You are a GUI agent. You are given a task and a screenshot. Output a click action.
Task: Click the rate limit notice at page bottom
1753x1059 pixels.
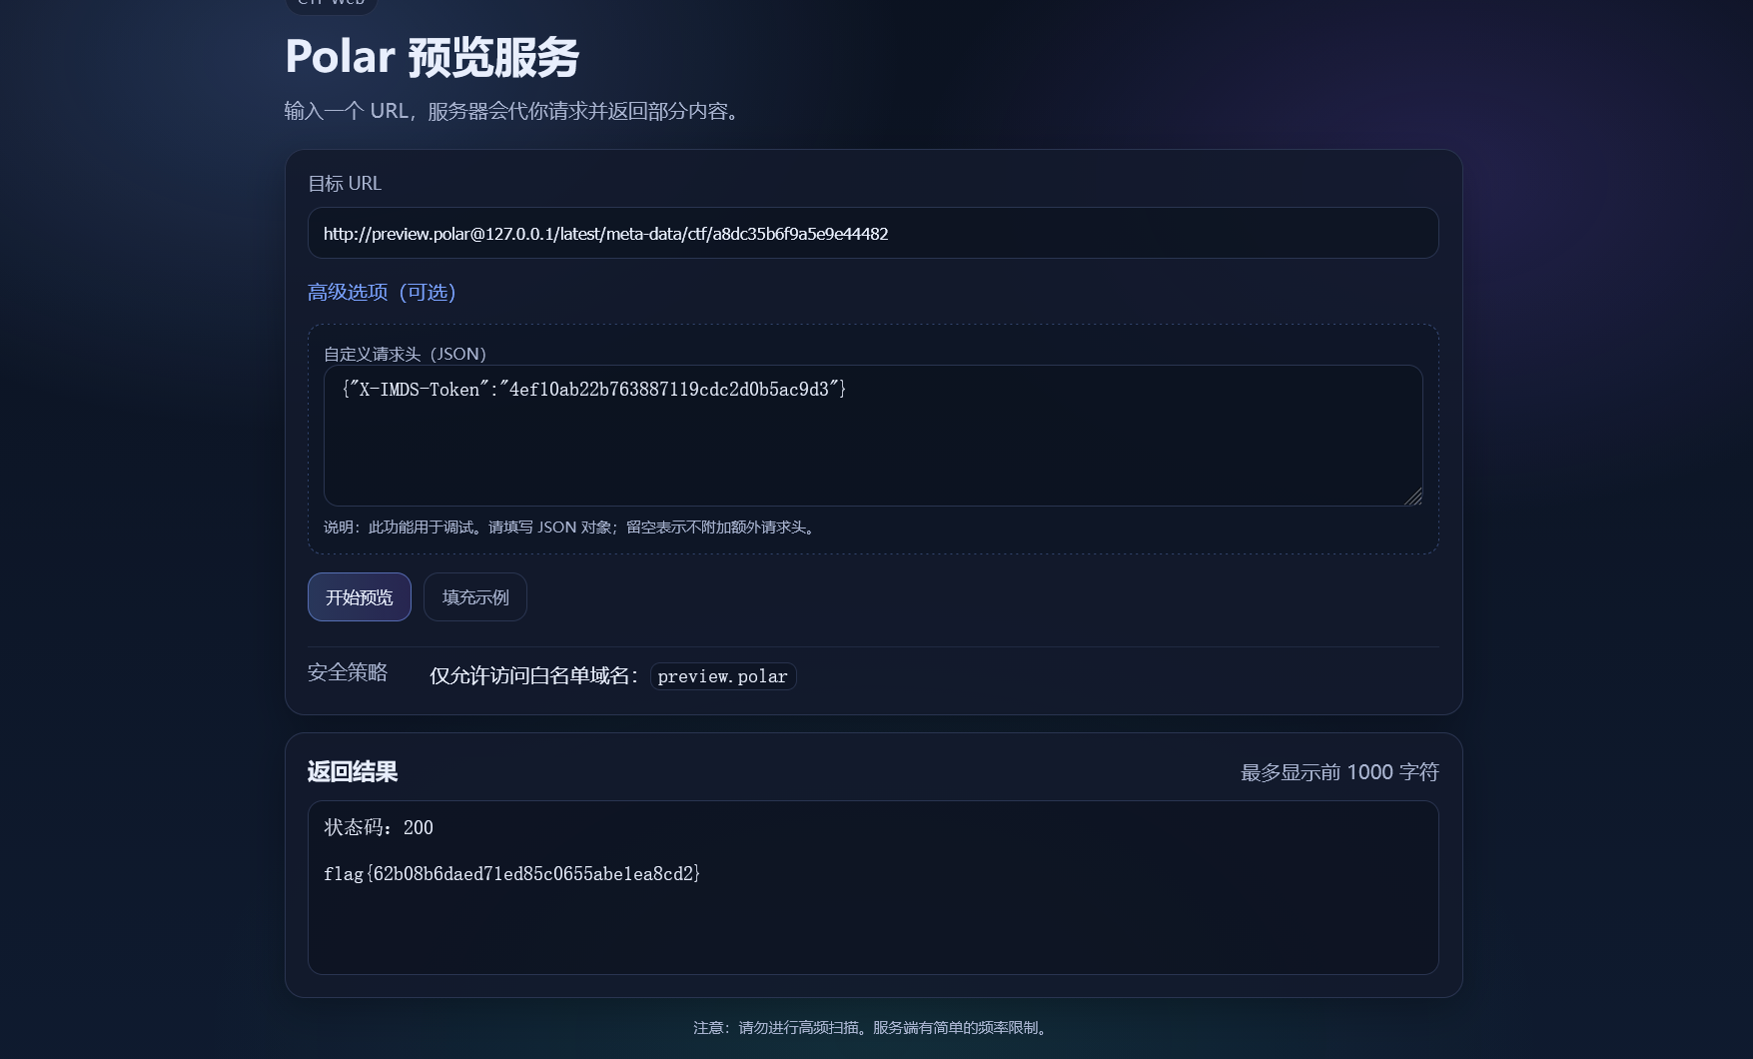tap(873, 1027)
